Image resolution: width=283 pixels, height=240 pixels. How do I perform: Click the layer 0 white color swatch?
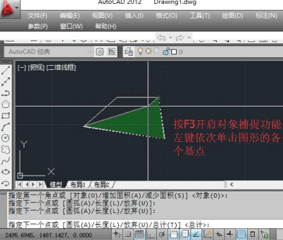[174, 52]
